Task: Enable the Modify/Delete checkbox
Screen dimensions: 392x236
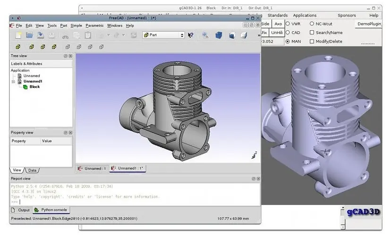Action: pos(312,42)
